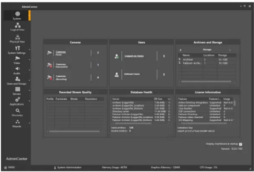The height and width of the screenshot is (172, 254).
Task: Expand the System sidebar orange arrow
Action: [29, 16]
